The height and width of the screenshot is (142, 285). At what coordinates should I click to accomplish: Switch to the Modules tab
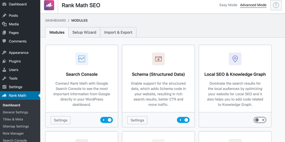click(x=57, y=32)
